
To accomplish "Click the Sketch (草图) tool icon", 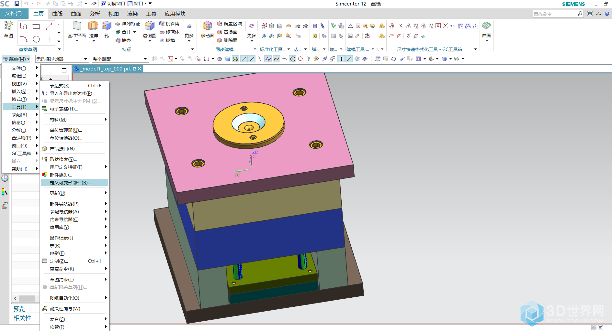I will tap(8, 26).
